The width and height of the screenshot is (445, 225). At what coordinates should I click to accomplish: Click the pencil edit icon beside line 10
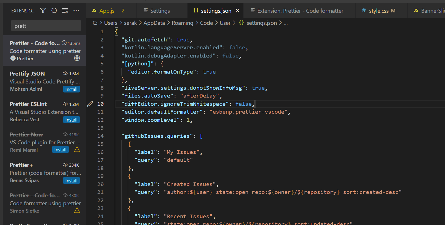point(90,104)
